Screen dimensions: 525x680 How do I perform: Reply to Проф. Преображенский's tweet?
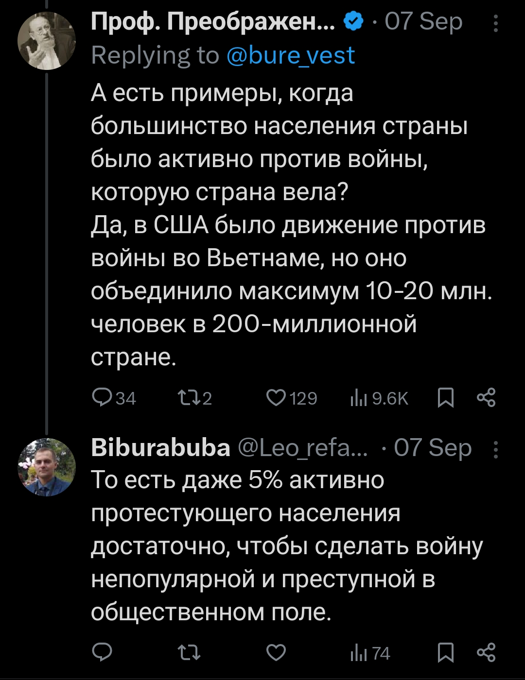[102, 398]
